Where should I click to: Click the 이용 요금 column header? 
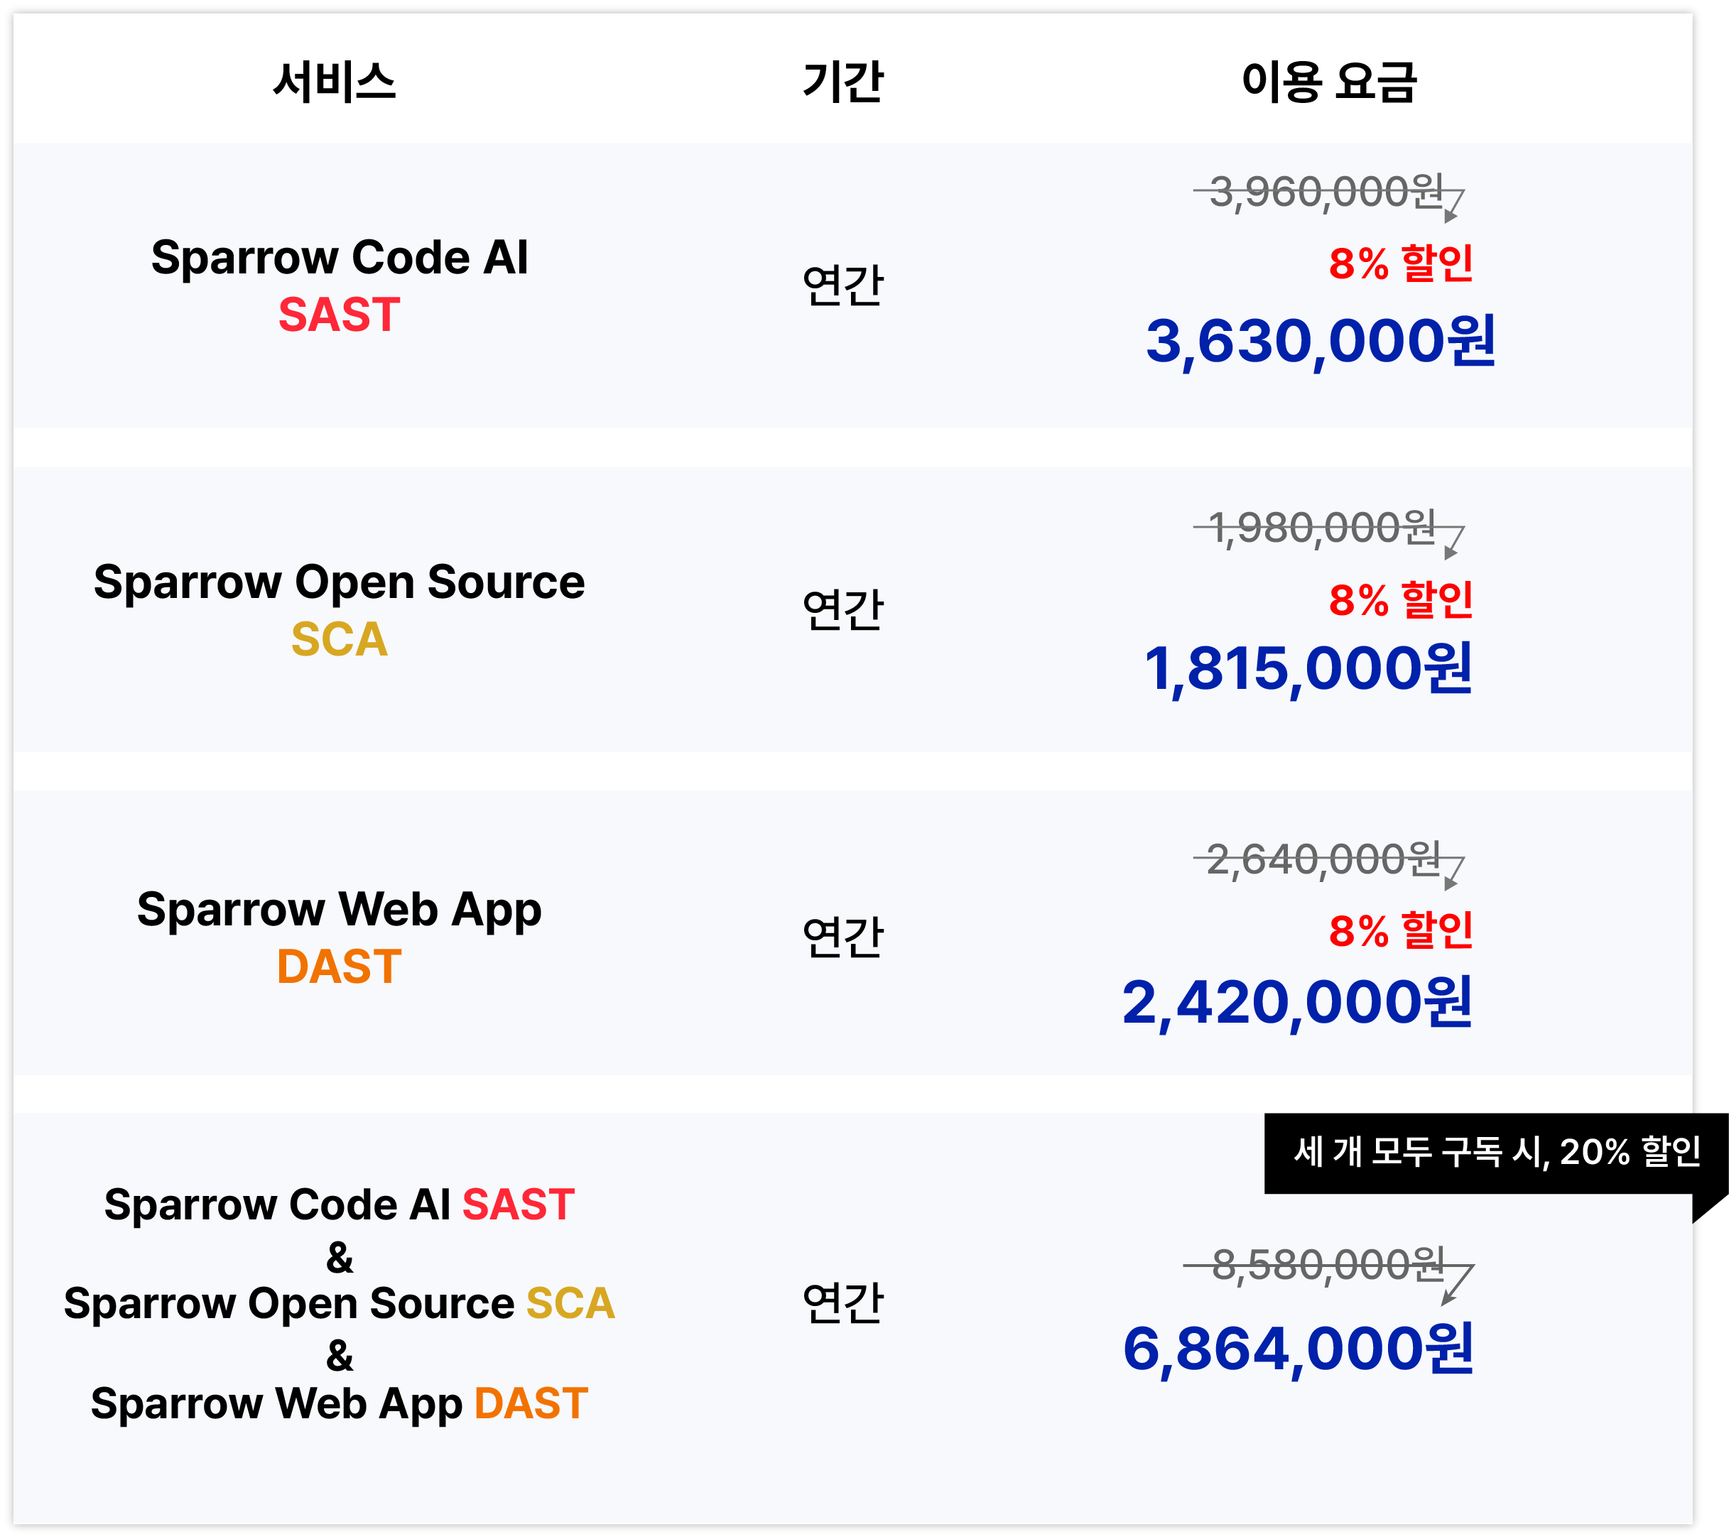(1328, 82)
